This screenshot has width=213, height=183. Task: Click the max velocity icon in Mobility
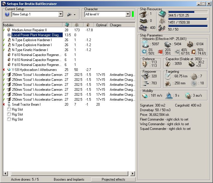point(145,95)
